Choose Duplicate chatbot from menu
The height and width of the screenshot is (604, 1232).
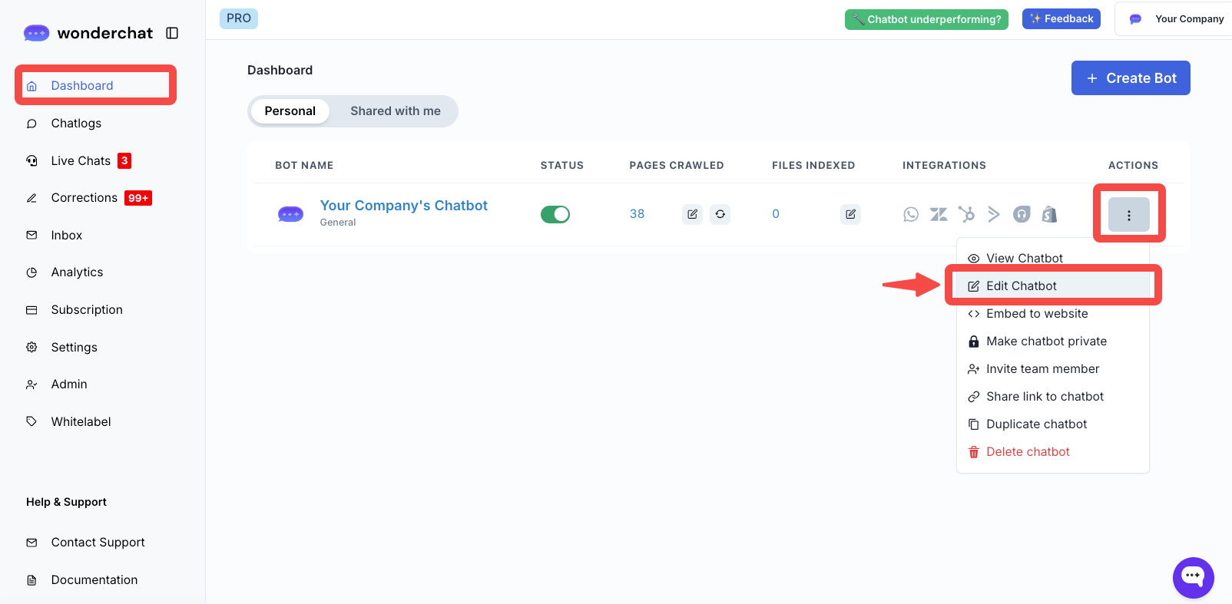pos(1036,424)
